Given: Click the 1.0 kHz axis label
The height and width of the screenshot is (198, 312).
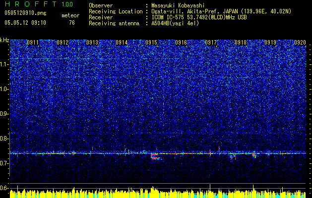Looking at the screenshot, I should [x=4, y=89].
